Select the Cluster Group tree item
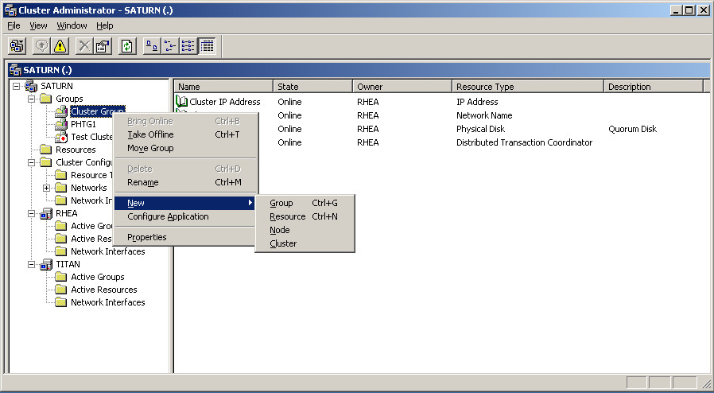 (98, 111)
